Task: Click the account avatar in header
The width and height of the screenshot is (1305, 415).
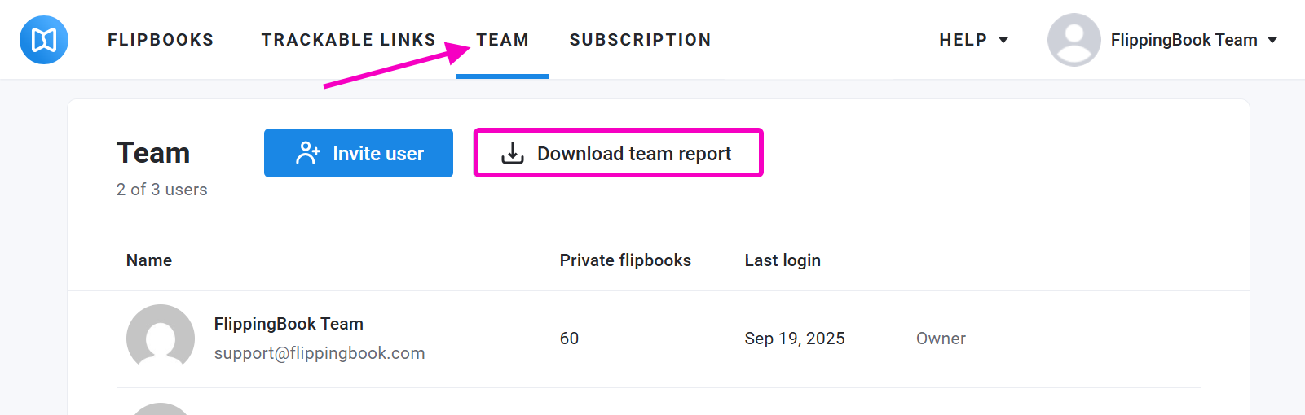Action: [1074, 40]
